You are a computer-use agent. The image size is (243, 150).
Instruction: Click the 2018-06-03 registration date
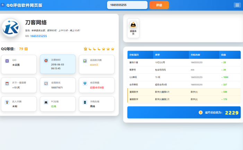(58, 65)
